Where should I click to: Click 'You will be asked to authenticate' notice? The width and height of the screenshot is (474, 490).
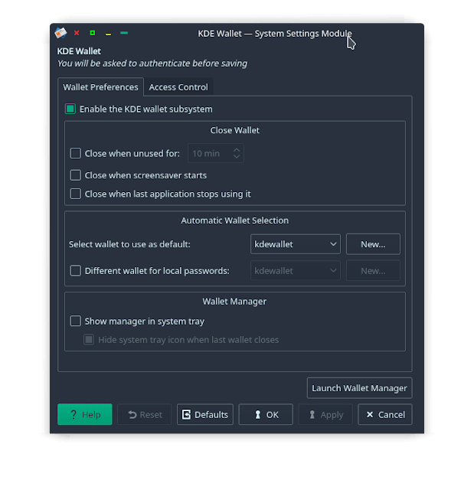click(152, 64)
